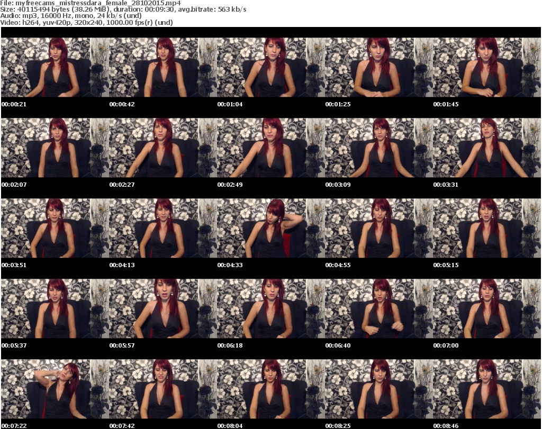Click the 00:05:15 timestamp label
Screen dimensions: 542x429
click(446, 265)
